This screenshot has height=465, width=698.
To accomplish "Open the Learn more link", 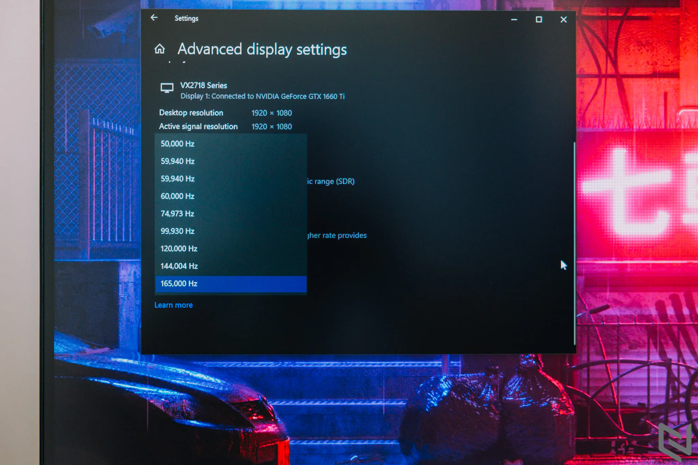I will click(173, 305).
